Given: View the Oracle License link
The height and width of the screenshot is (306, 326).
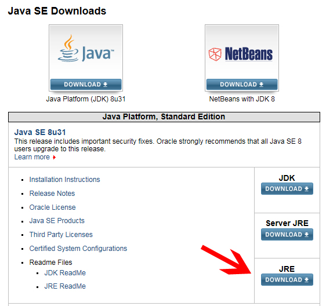Looking at the screenshot, I should pos(52,207).
